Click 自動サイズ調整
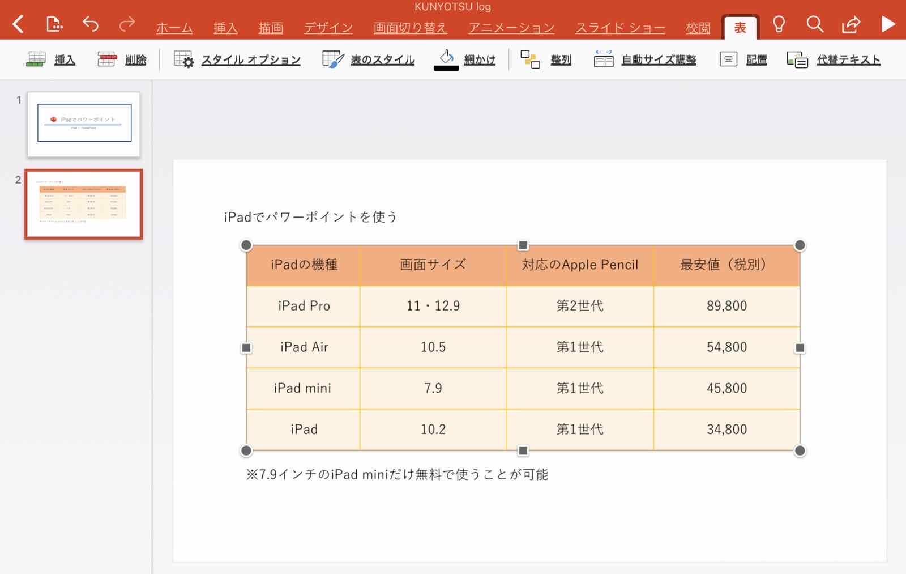Image resolution: width=906 pixels, height=574 pixels. (x=659, y=59)
